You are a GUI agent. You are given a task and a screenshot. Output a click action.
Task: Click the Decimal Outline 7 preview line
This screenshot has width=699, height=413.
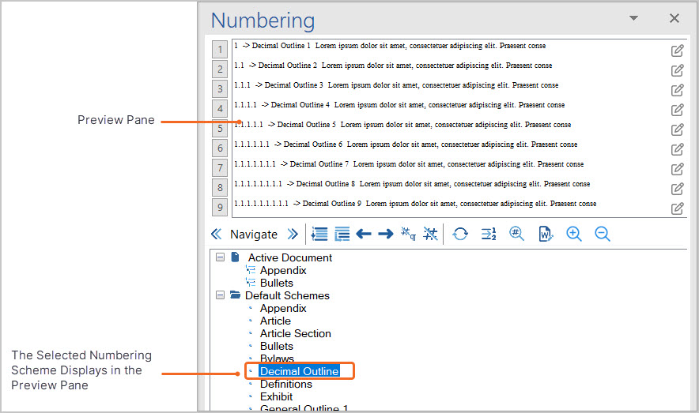[408, 164]
